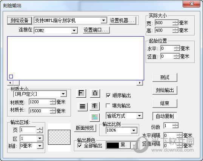Click the 结束 button

click(x=165, y=103)
